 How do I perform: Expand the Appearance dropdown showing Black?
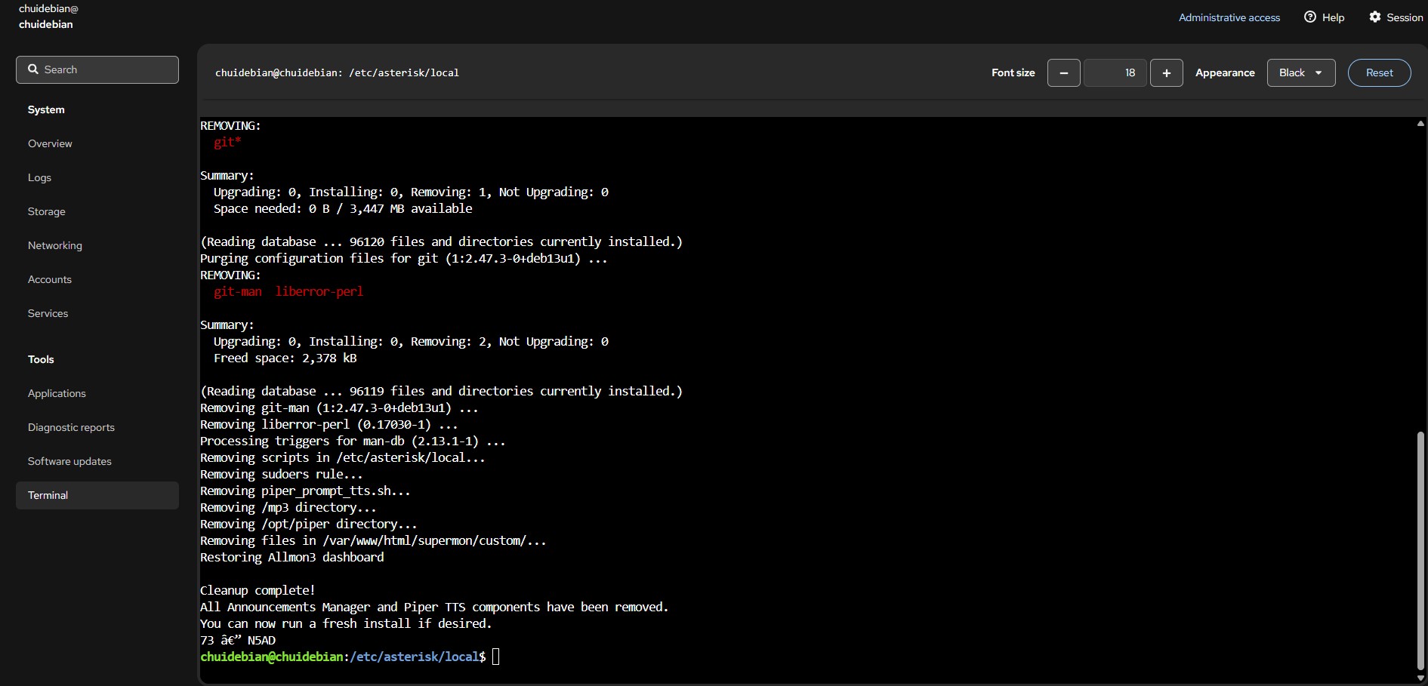pyautogui.click(x=1300, y=73)
